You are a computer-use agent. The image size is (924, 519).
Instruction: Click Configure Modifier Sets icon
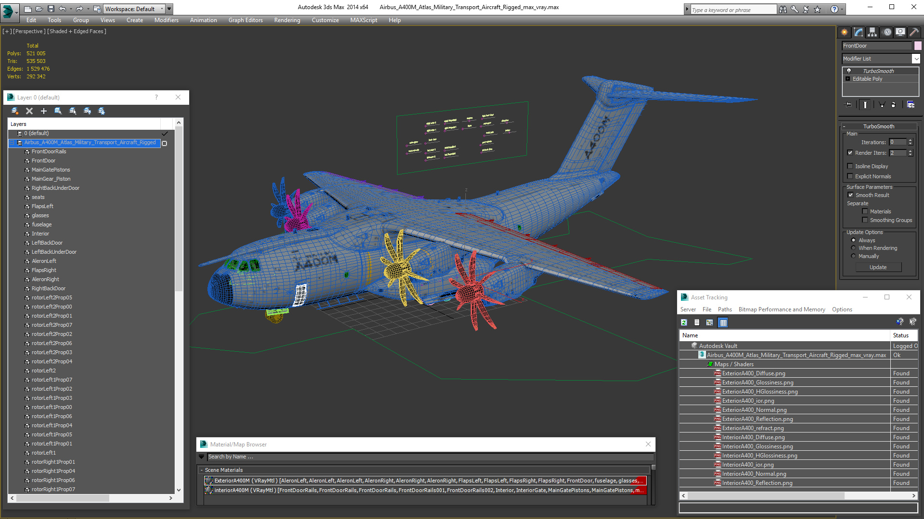(x=911, y=104)
